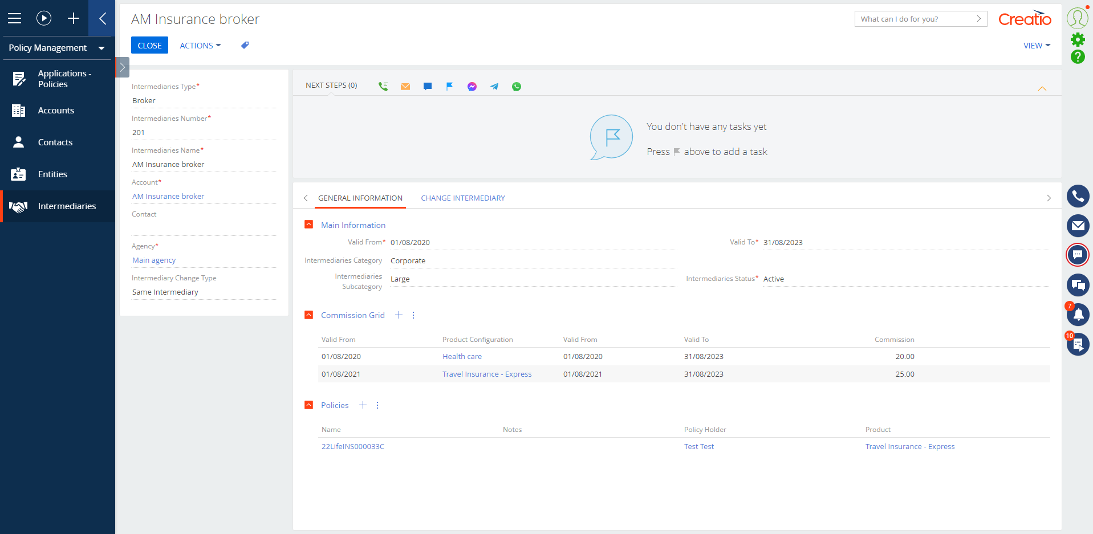Send an email via the envelope icon
The width and height of the screenshot is (1093, 534).
pyautogui.click(x=405, y=86)
